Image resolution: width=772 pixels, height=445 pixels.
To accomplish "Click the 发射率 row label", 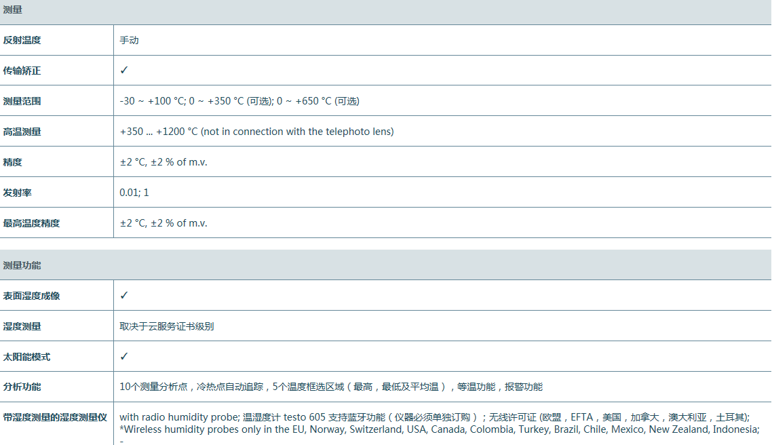I will (17, 193).
